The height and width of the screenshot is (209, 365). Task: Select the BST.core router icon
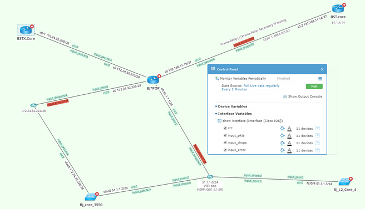(338, 8)
